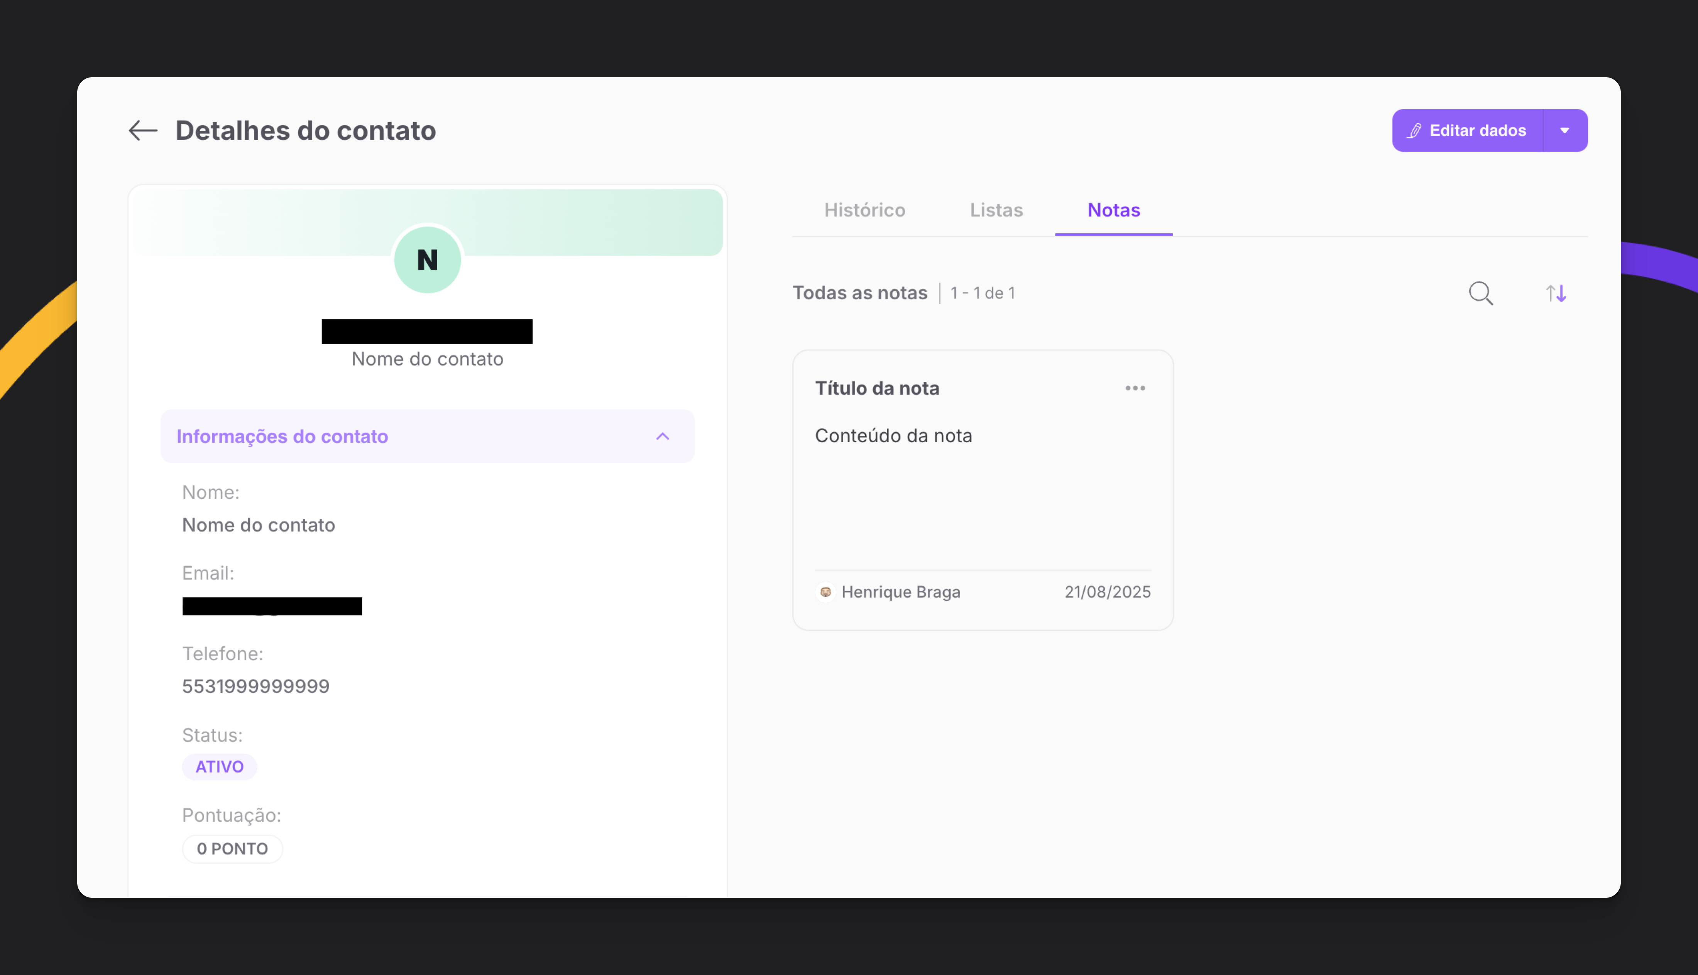Click the 1 - 1 de 1 counter

point(983,293)
